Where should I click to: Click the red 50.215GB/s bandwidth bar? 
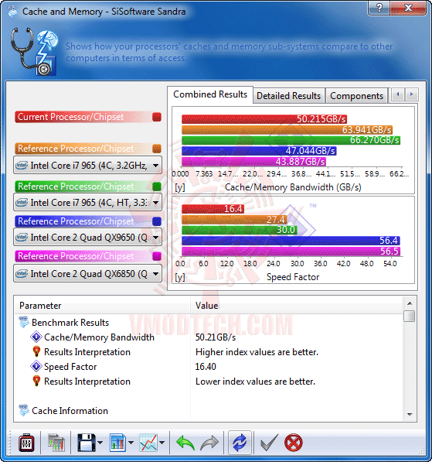[264, 119]
